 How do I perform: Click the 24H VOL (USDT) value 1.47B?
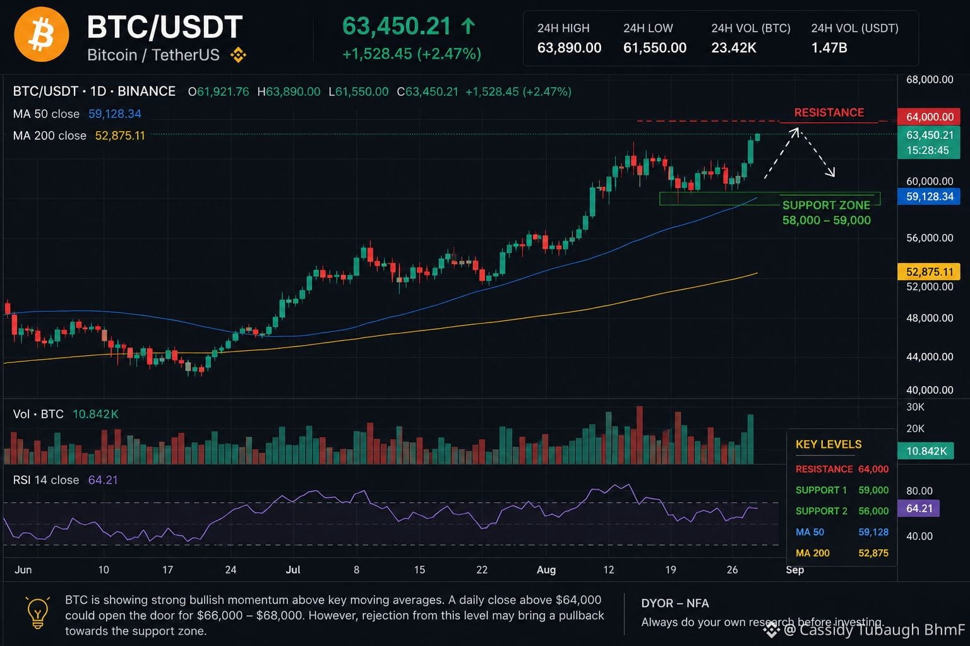click(x=829, y=48)
